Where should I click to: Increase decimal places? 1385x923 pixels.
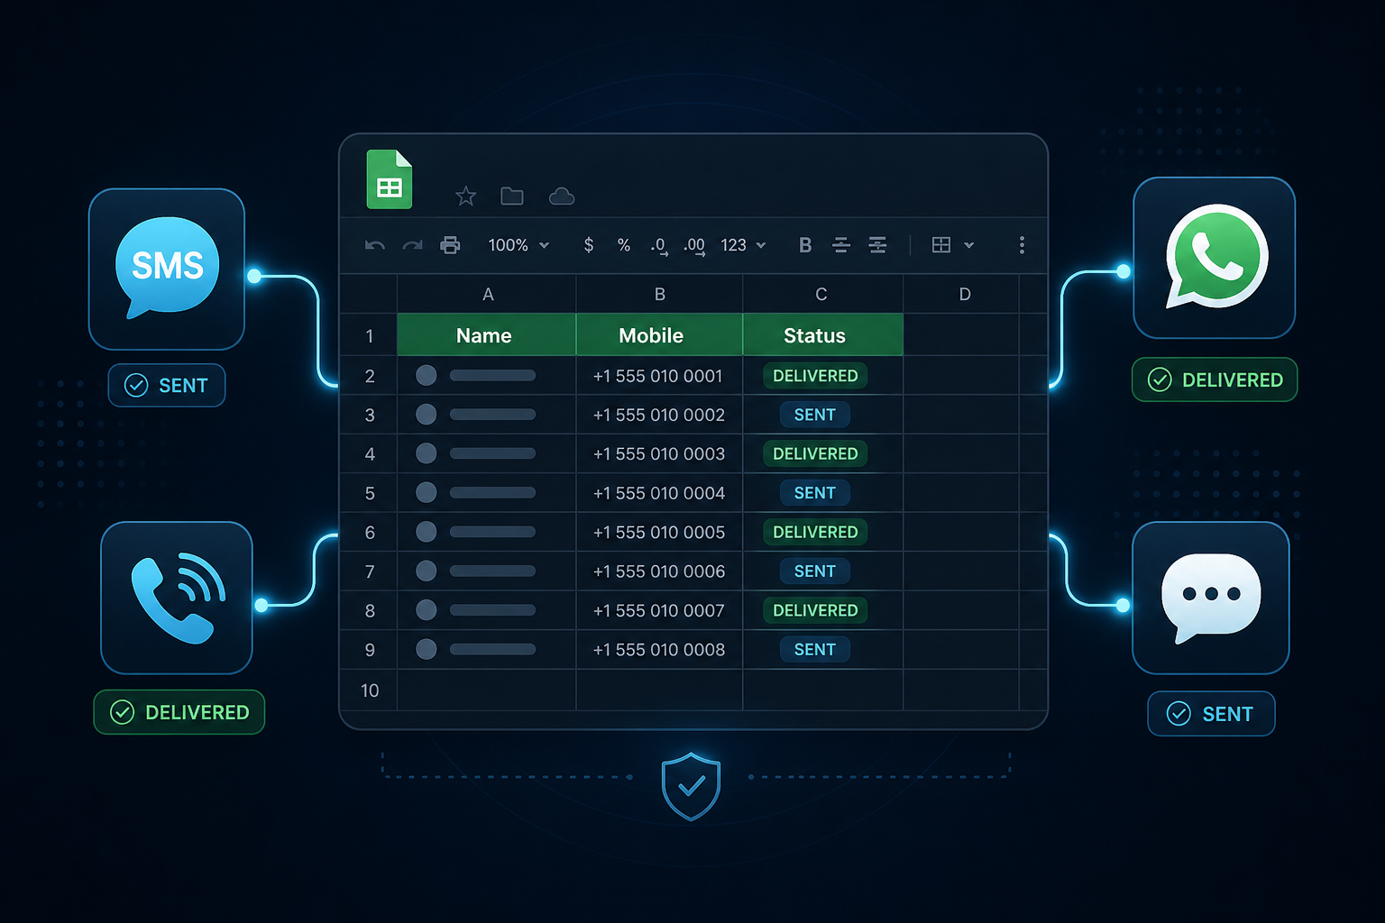tap(694, 246)
